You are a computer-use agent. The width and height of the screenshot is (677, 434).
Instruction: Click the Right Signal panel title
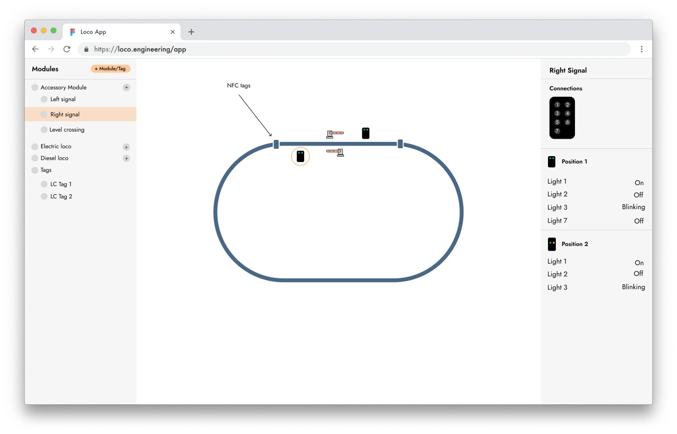pyautogui.click(x=568, y=70)
